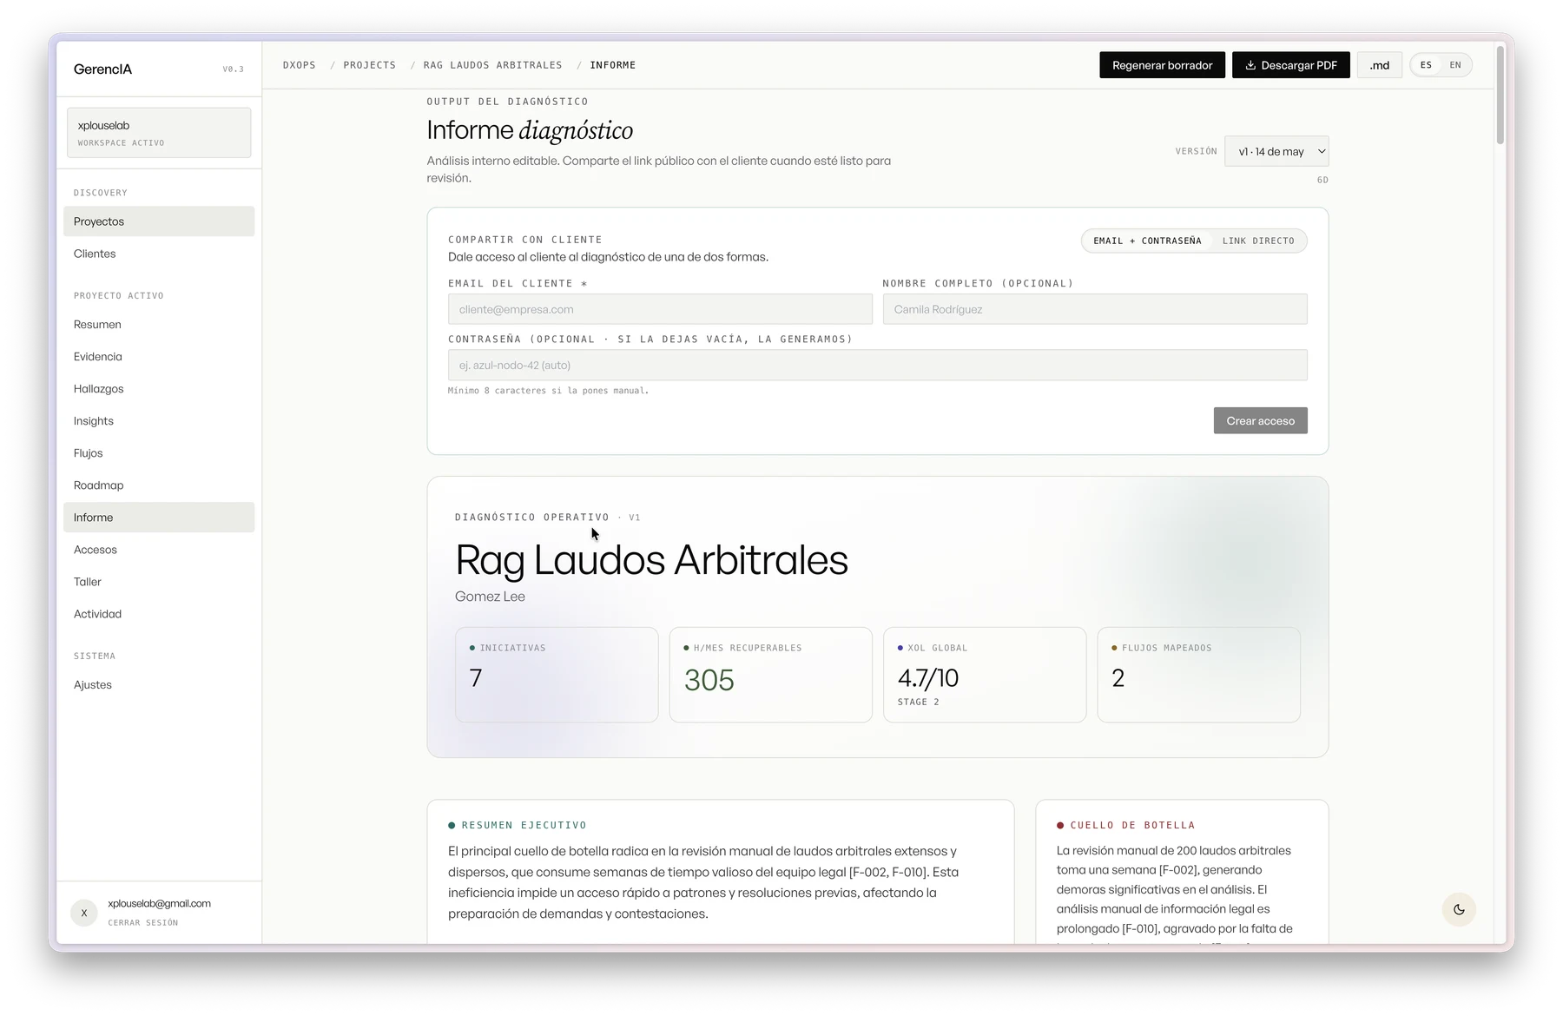This screenshot has width=1563, height=1016.
Task: Select Link Directo sharing mode
Action: pos(1258,241)
